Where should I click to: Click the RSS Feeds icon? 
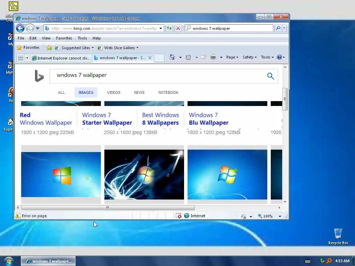188,57
